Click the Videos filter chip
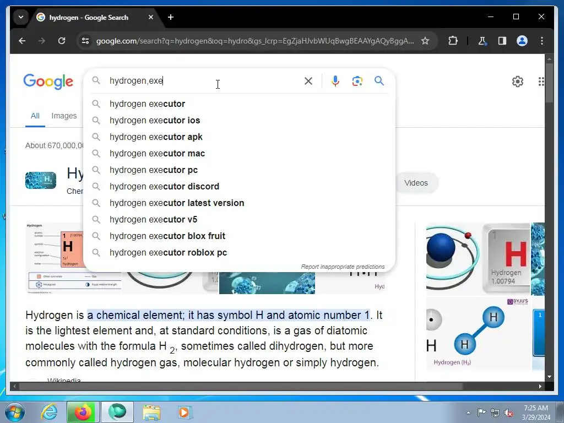Screen dimensions: 564x423 click(416, 183)
